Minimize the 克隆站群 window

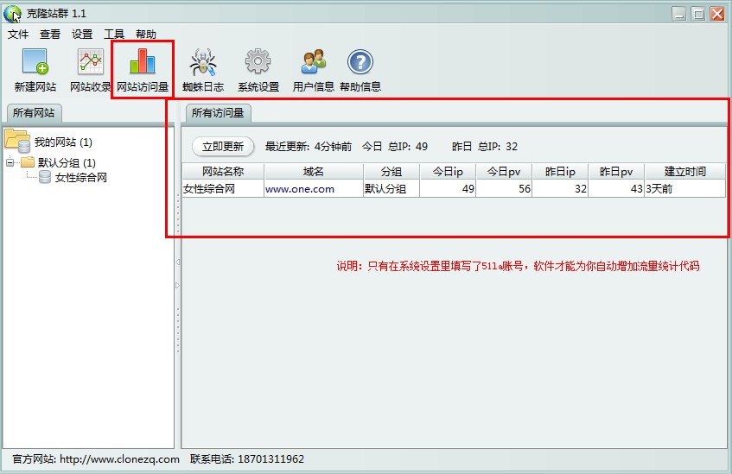[x=679, y=14]
